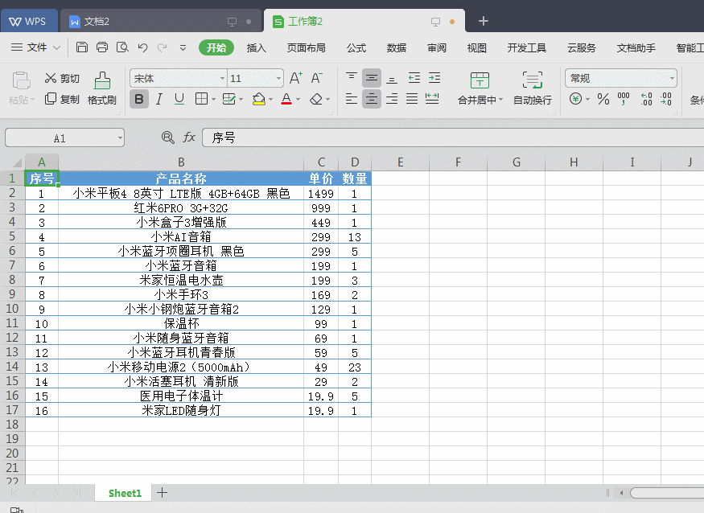Image resolution: width=704 pixels, height=513 pixels.
Task: Click the font color A icon
Action: (x=286, y=99)
